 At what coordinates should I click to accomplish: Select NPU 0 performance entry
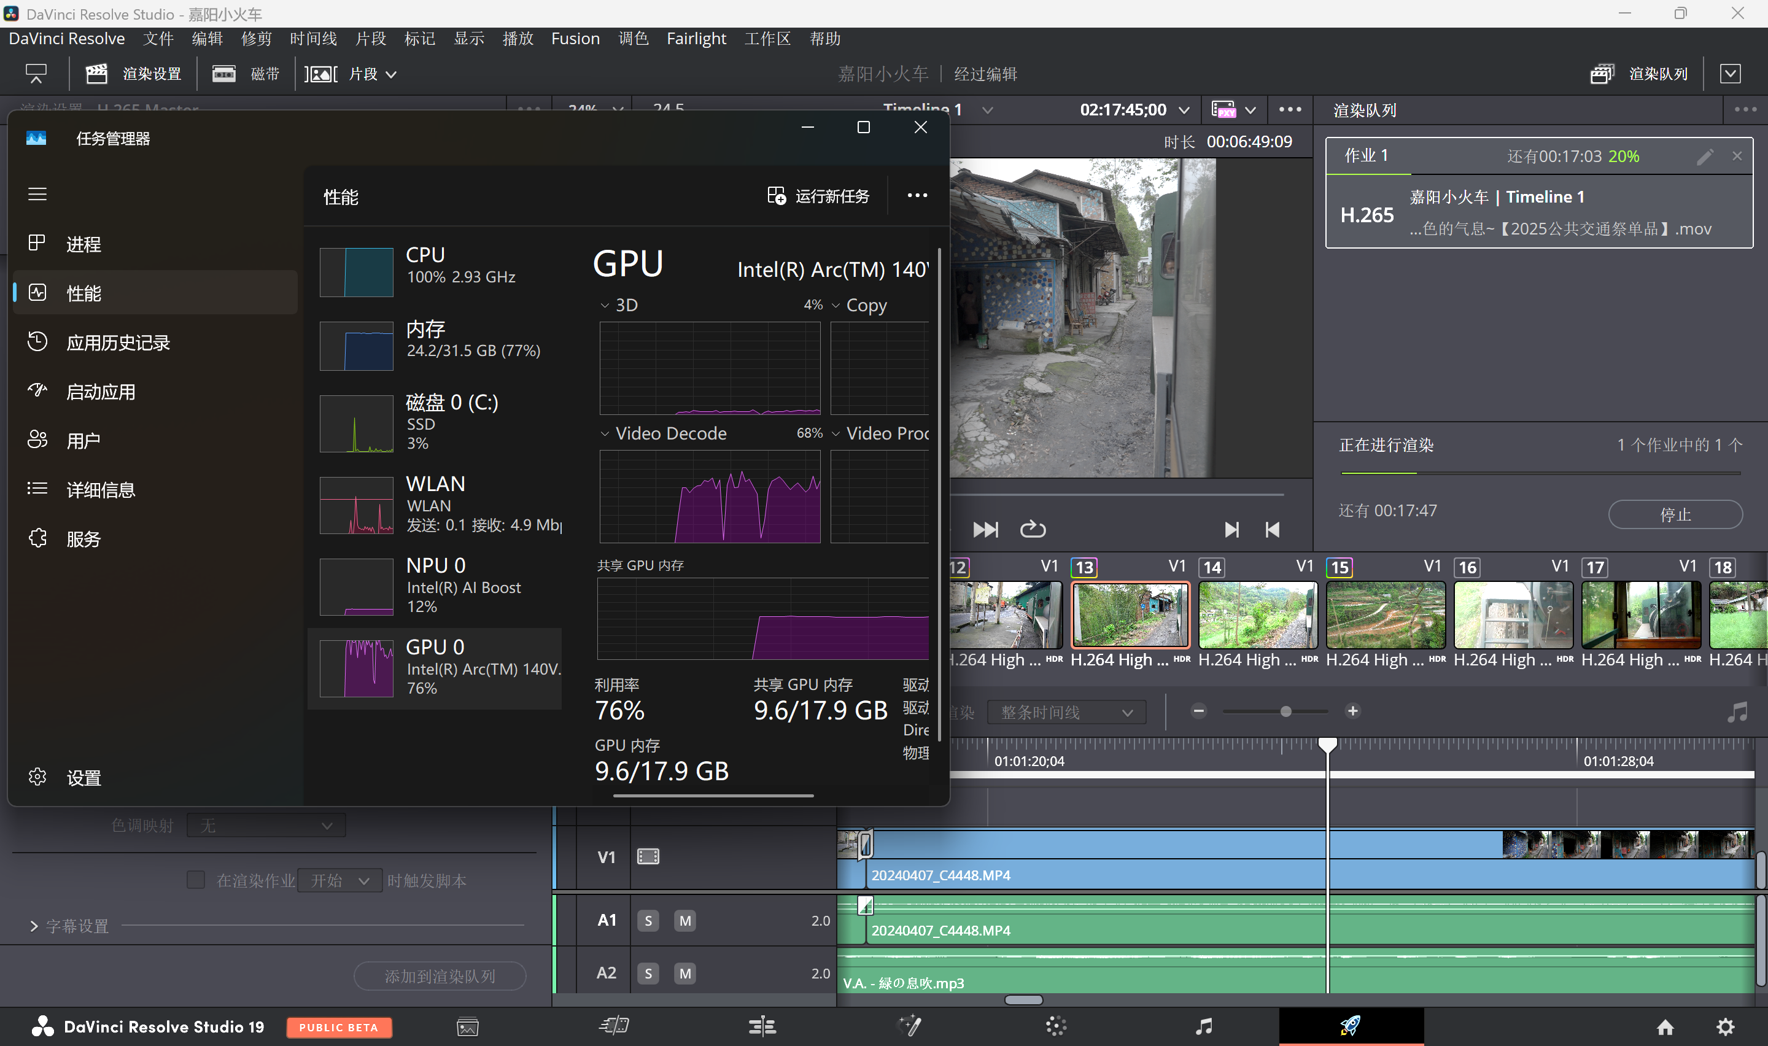435,586
